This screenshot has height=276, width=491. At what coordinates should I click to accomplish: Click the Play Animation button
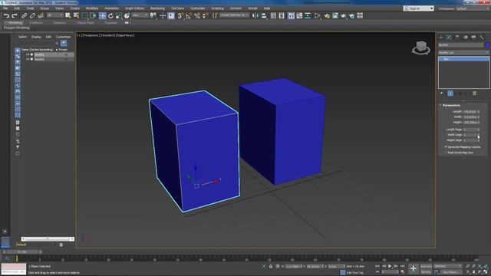click(390, 266)
